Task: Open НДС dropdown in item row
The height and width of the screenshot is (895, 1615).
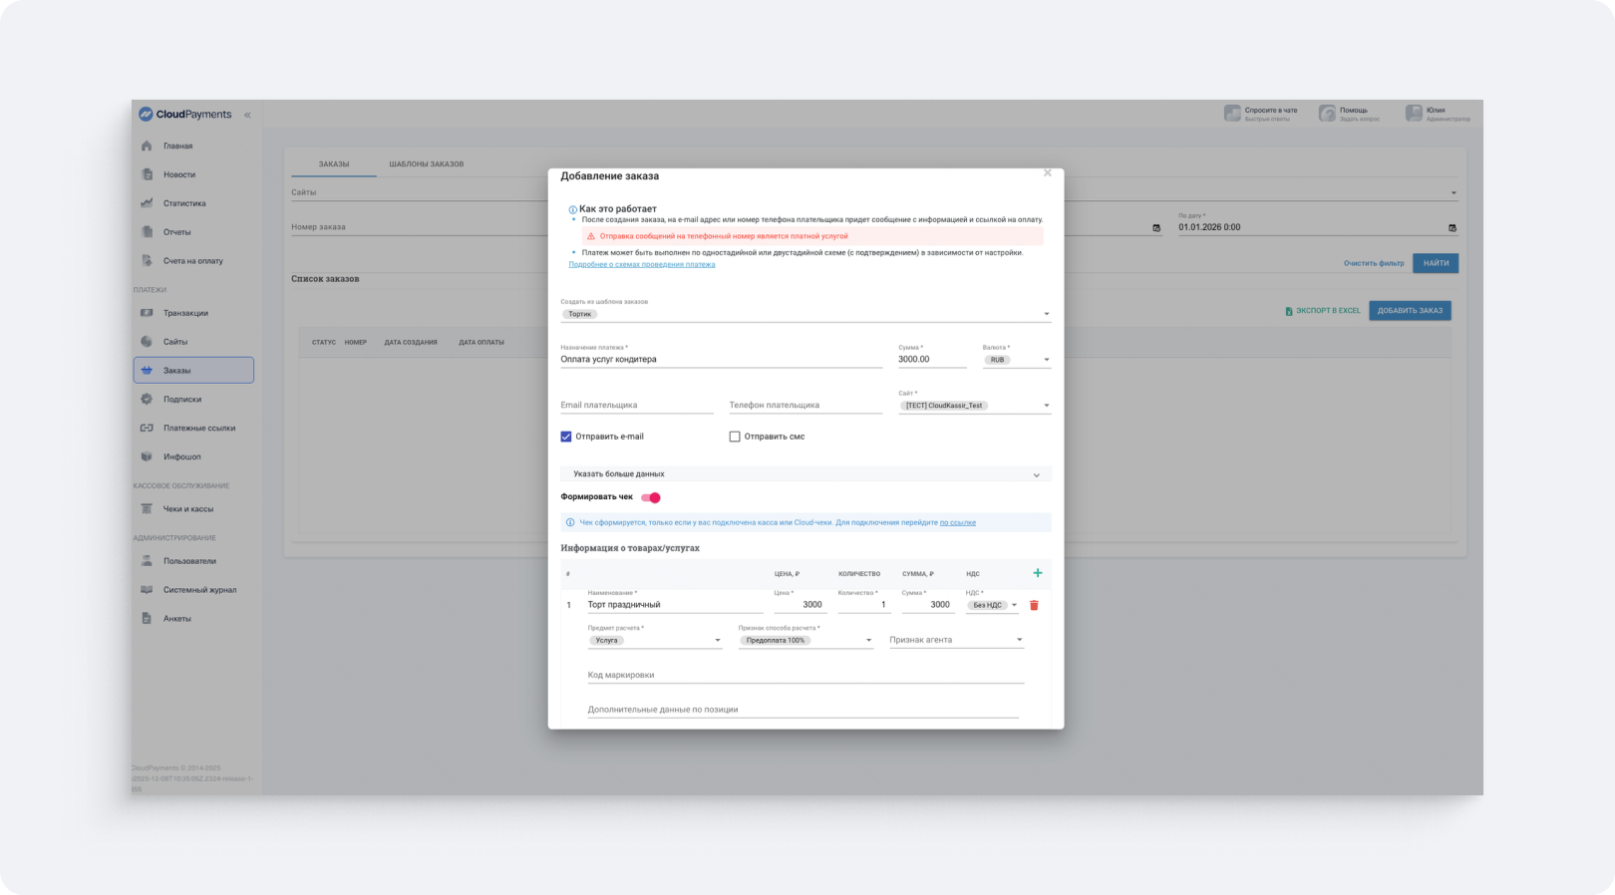Action: (992, 605)
